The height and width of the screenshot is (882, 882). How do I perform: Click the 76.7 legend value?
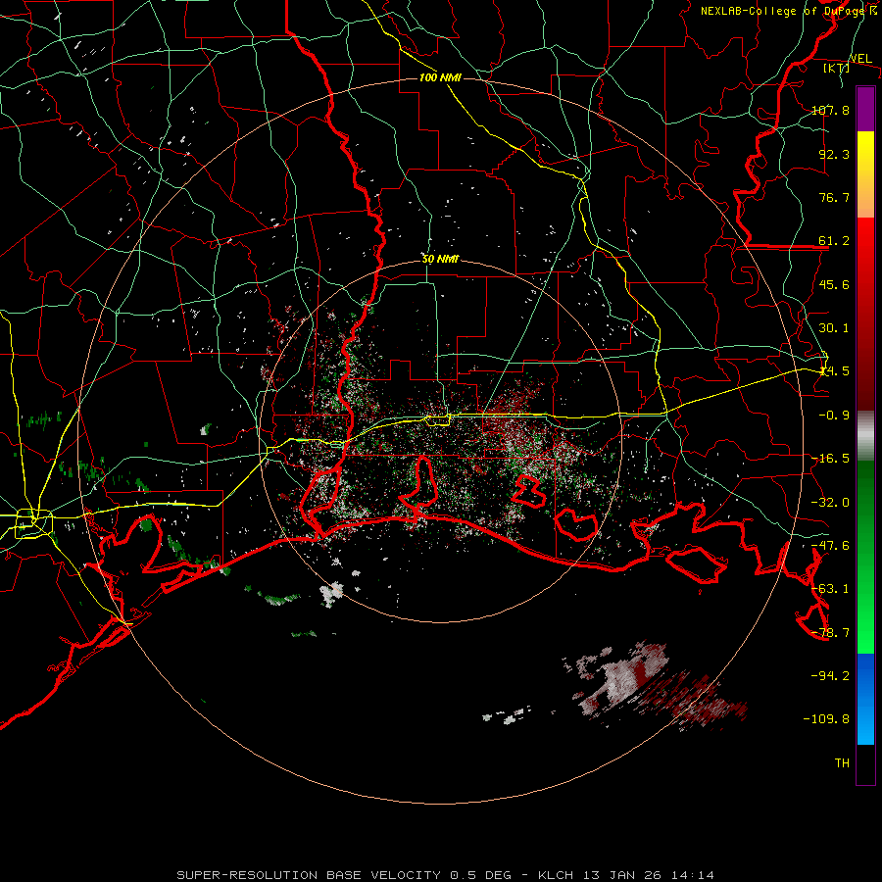[834, 197]
